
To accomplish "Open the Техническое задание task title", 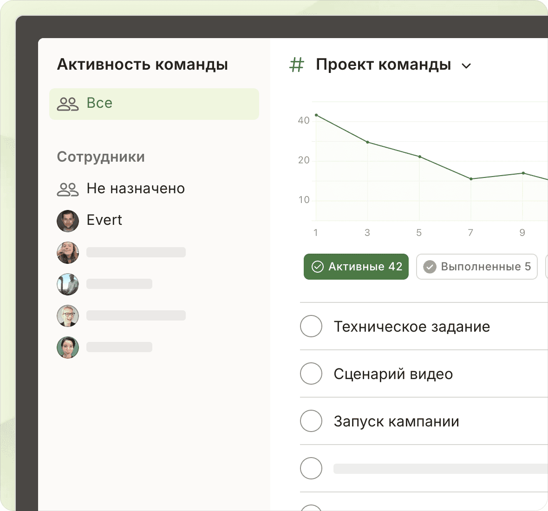I will tap(411, 327).
